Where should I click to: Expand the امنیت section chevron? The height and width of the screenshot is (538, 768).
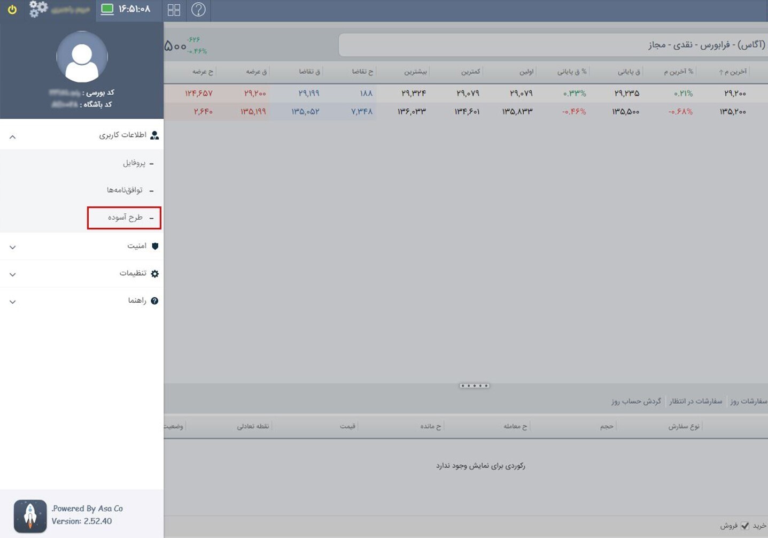13,247
